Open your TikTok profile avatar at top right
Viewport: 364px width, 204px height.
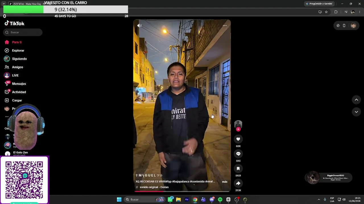(353, 25)
